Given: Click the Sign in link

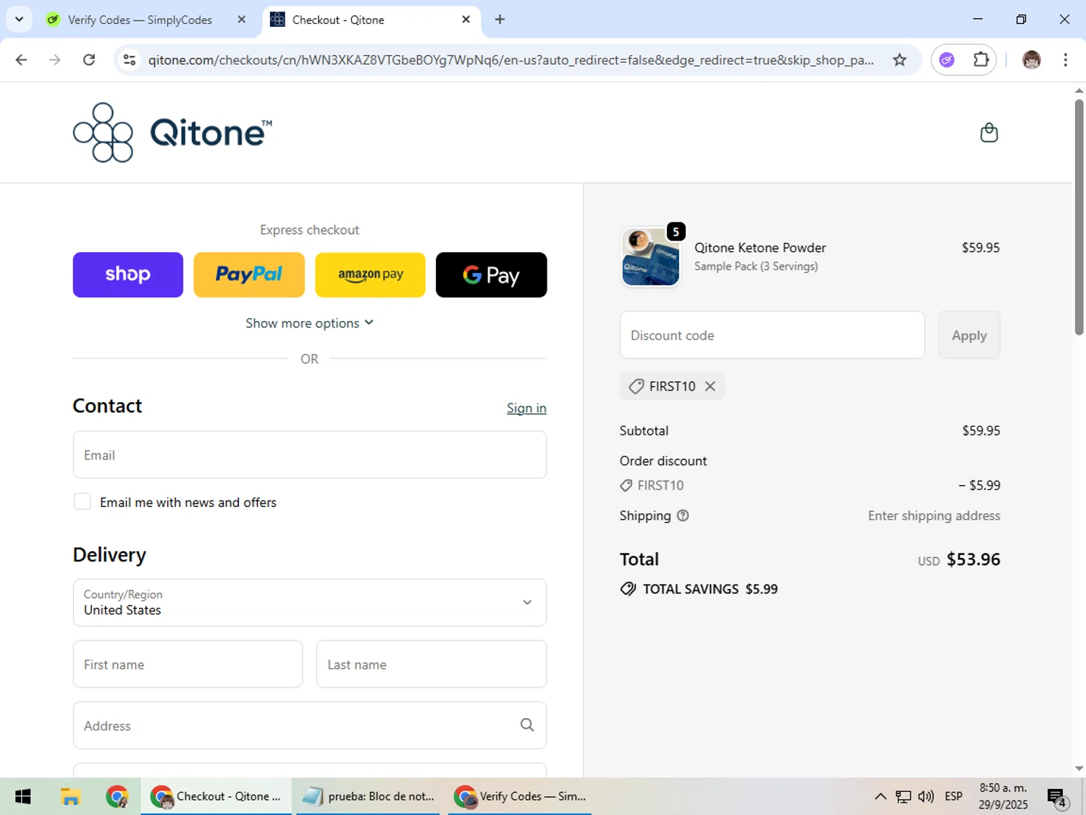Looking at the screenshot, I should [526, 409].
